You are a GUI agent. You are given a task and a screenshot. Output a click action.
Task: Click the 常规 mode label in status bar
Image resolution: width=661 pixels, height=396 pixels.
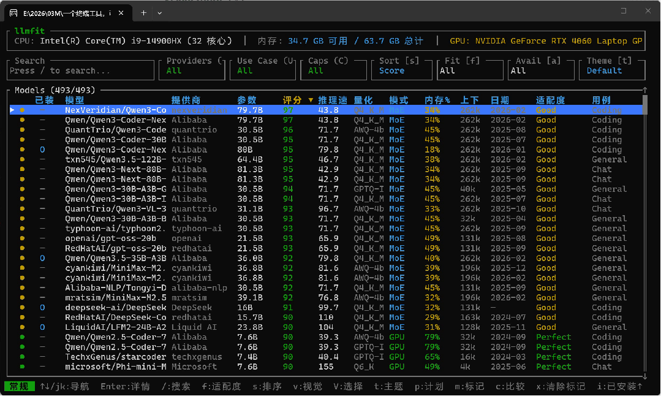click(x=19, y=386)
